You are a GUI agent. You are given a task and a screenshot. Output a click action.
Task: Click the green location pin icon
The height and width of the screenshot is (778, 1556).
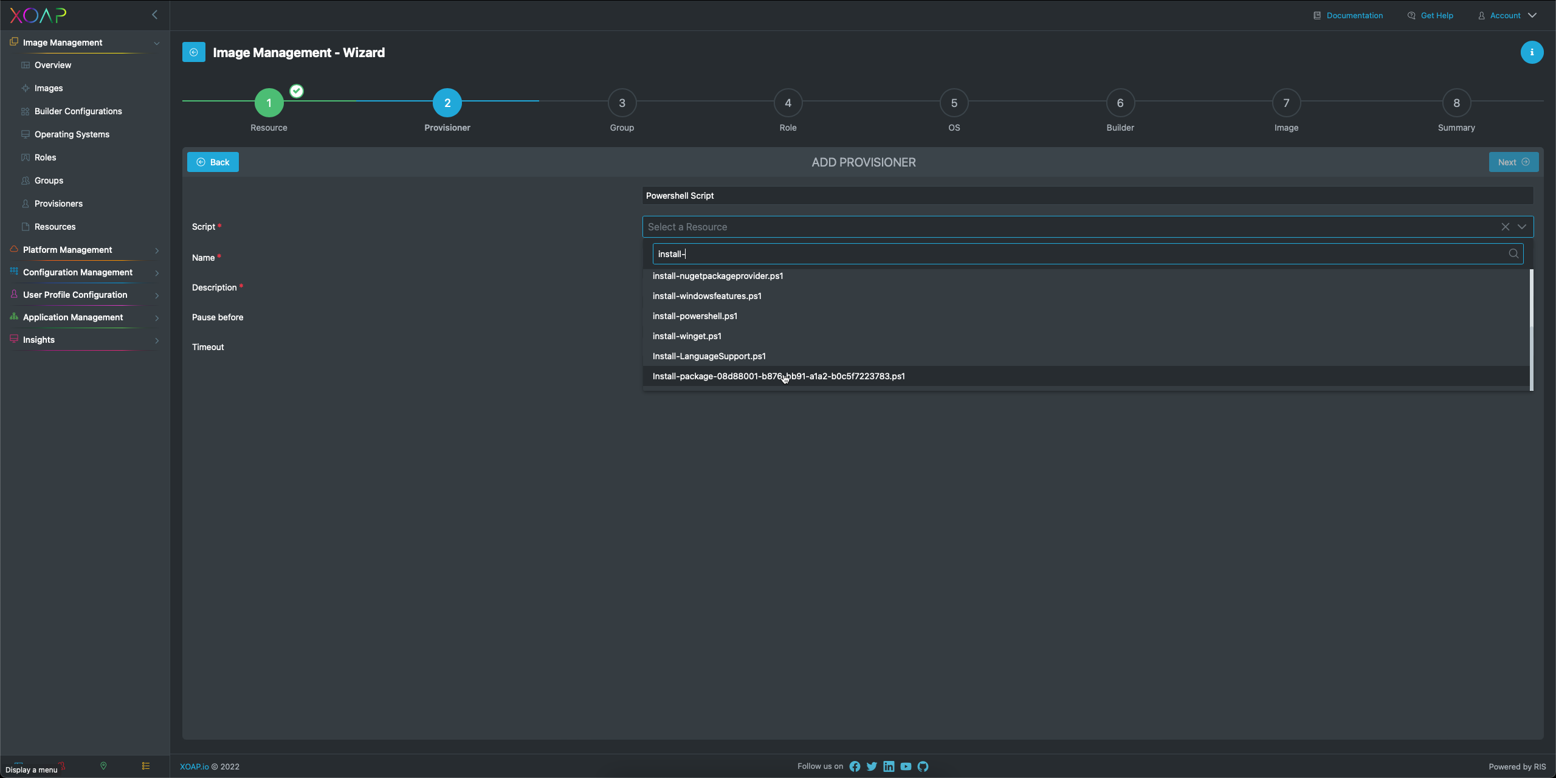[103, 766]
